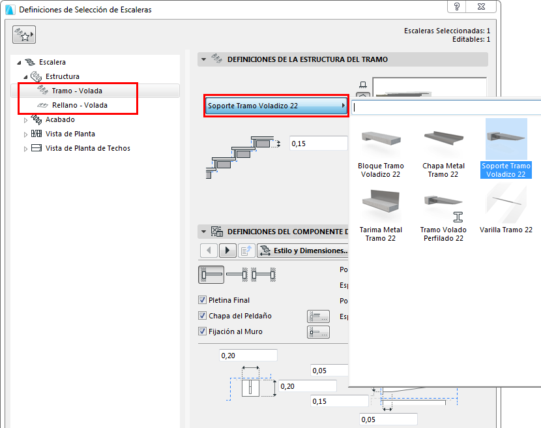This screenshot has height=428, width=541.
Task: Click the page list up-arrow icon
Action: pyautogui.click(x=246, y=251)
